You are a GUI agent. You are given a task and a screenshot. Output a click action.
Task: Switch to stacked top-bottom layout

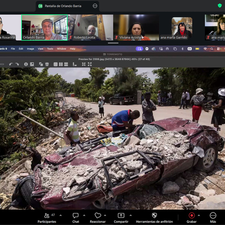[66, 64]
